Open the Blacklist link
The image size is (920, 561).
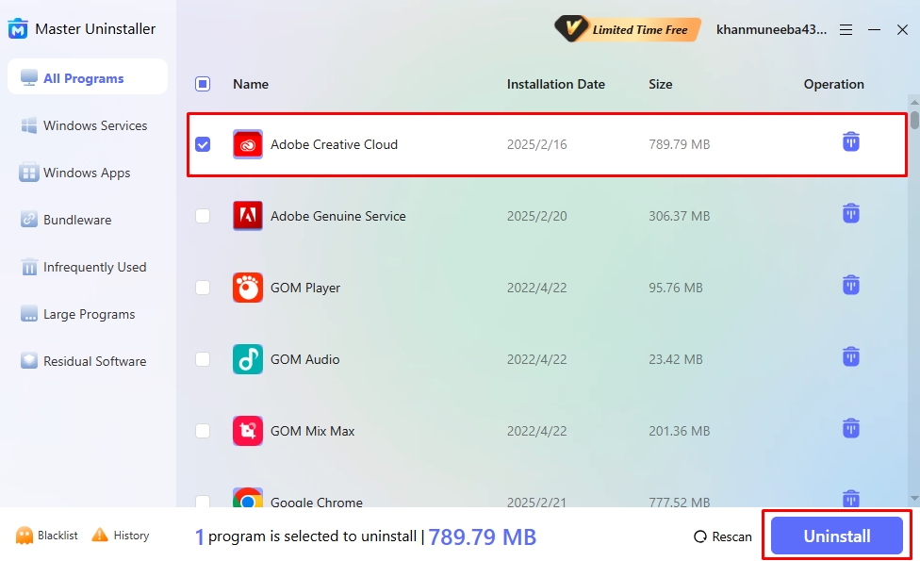click(x=57, y=536)
